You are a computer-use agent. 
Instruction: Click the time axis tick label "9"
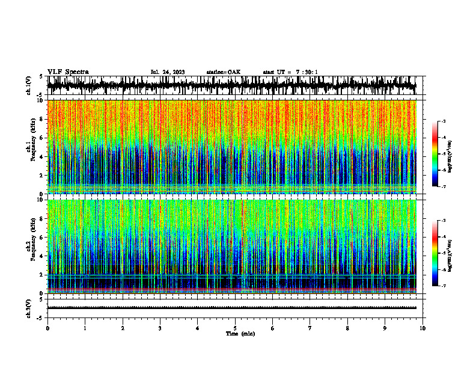[385, 328]
